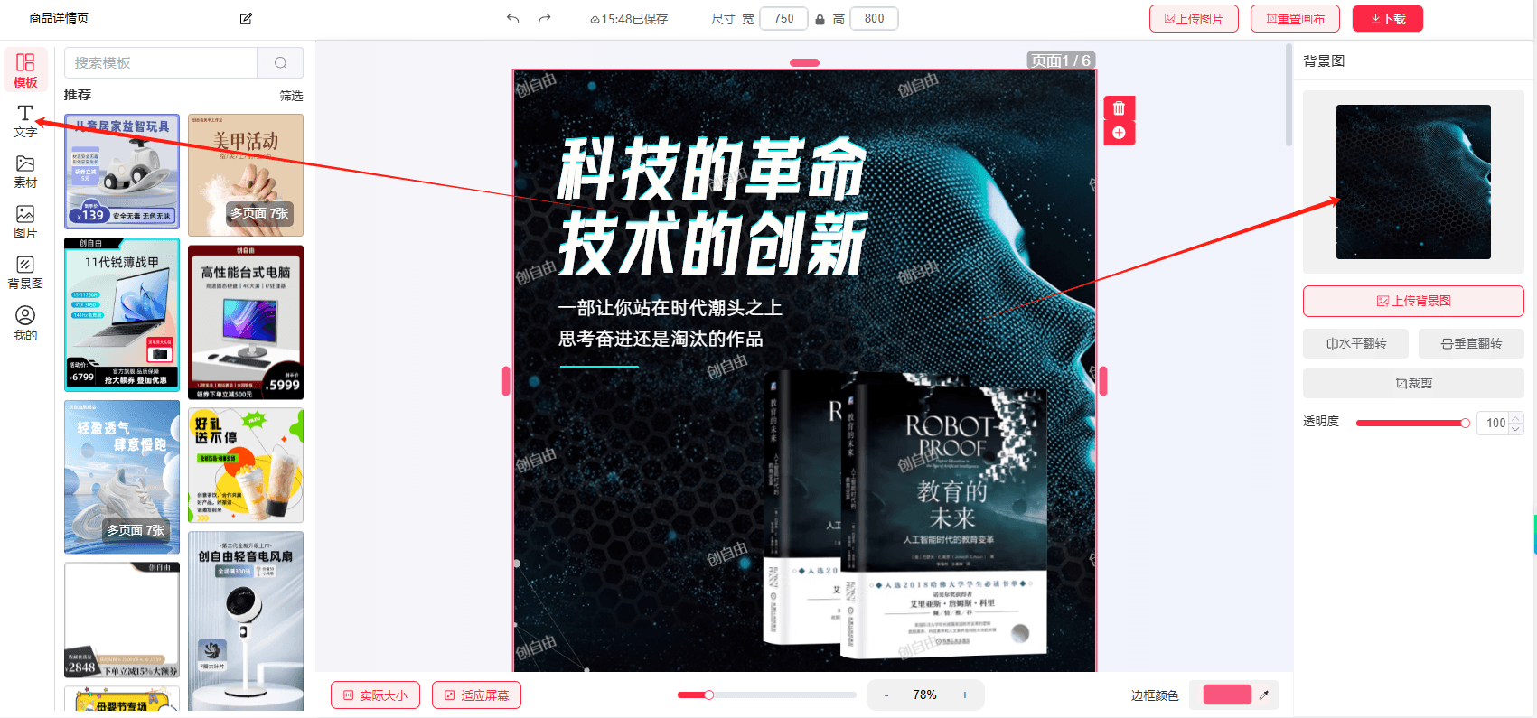1537x718 pixels.
Task: Click the 重置画布 reset canvas button
Action: (1295, 19)
